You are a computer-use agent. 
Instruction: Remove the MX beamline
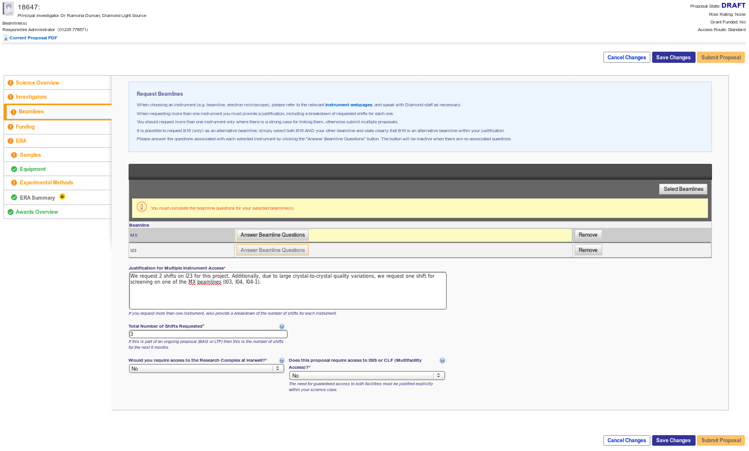click(588, 235)
